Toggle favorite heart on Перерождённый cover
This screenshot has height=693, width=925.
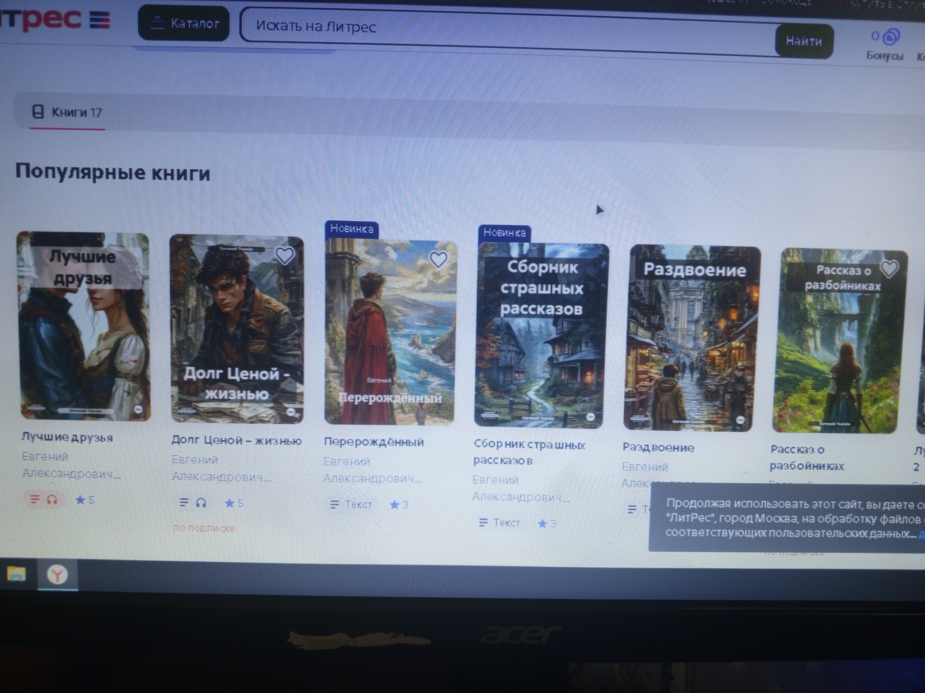coord(438,259)
